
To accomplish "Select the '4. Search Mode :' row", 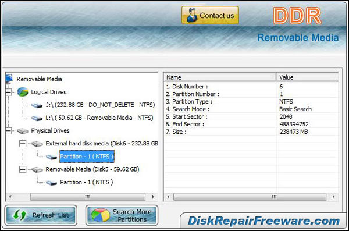I will 251,109.
